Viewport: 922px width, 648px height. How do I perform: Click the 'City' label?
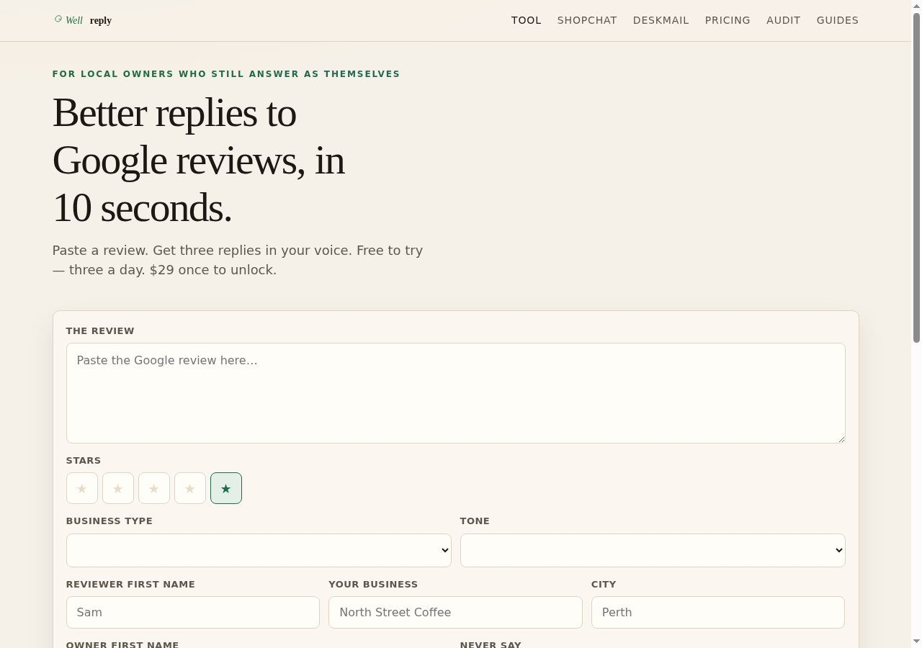tap(604, 585)
